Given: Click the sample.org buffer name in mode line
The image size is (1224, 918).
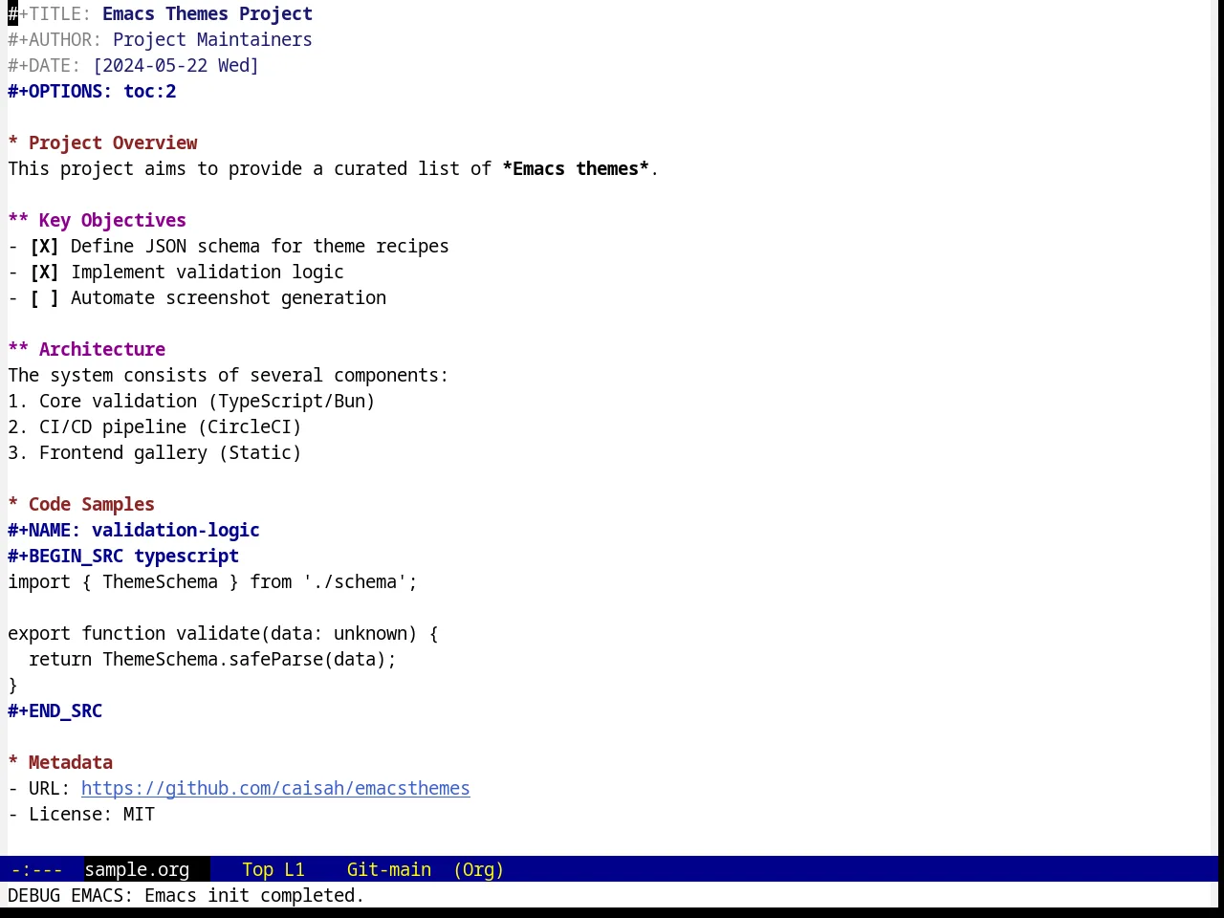Looking at the screenshot, I should (x=137, y=870).
